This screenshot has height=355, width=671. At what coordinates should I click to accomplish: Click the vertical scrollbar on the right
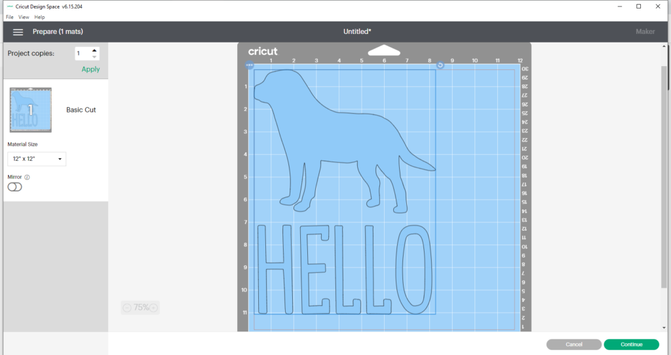(664, 177)
